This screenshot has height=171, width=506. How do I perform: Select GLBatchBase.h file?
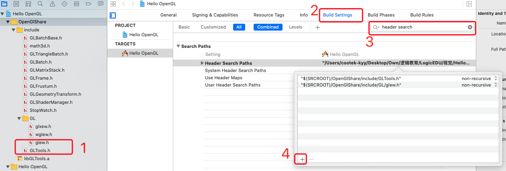click(42, 38)
